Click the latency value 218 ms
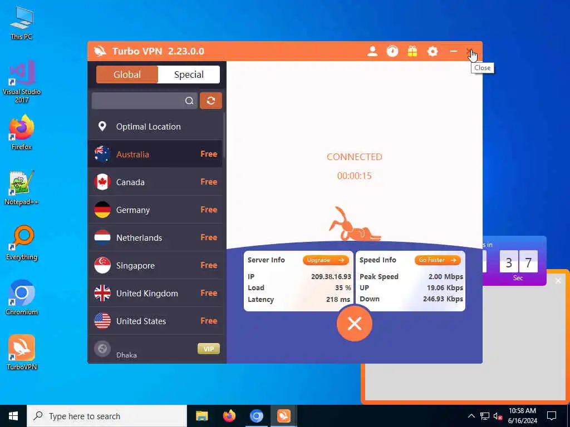Screen dimensions: 570x427 pyautogui.click(x=338, y=300)
